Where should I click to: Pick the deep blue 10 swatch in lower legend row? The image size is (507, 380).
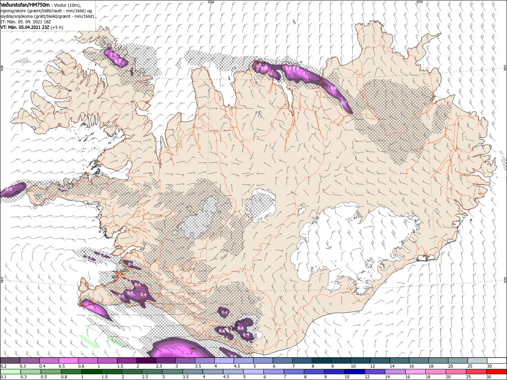[354, 372]
